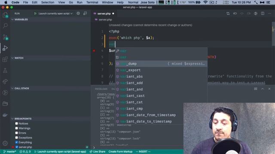The width and height of the screenshot is (275, 154).
Task: Split the editor right
Action: (263, 13)
